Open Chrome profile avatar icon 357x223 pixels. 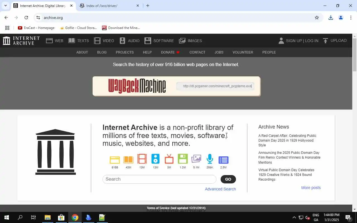point(341,18)
